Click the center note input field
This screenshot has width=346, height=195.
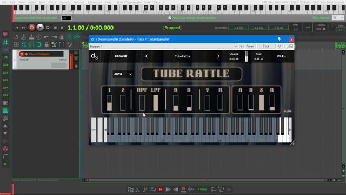pyautogui.click(x=66, y=18)
